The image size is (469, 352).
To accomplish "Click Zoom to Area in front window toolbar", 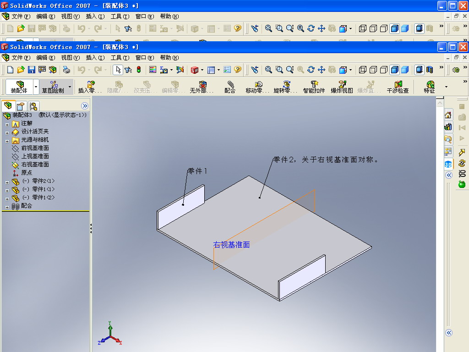I will coord(279,70).
